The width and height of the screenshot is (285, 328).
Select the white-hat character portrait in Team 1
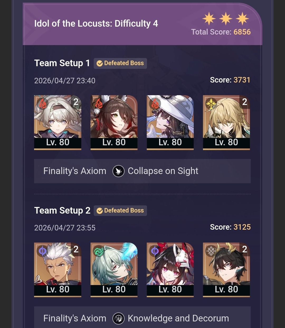170,122
